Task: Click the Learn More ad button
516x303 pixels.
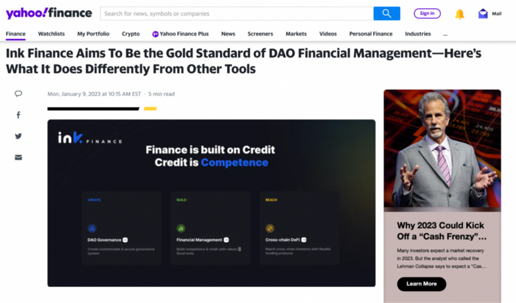Action: click(422, 284)
